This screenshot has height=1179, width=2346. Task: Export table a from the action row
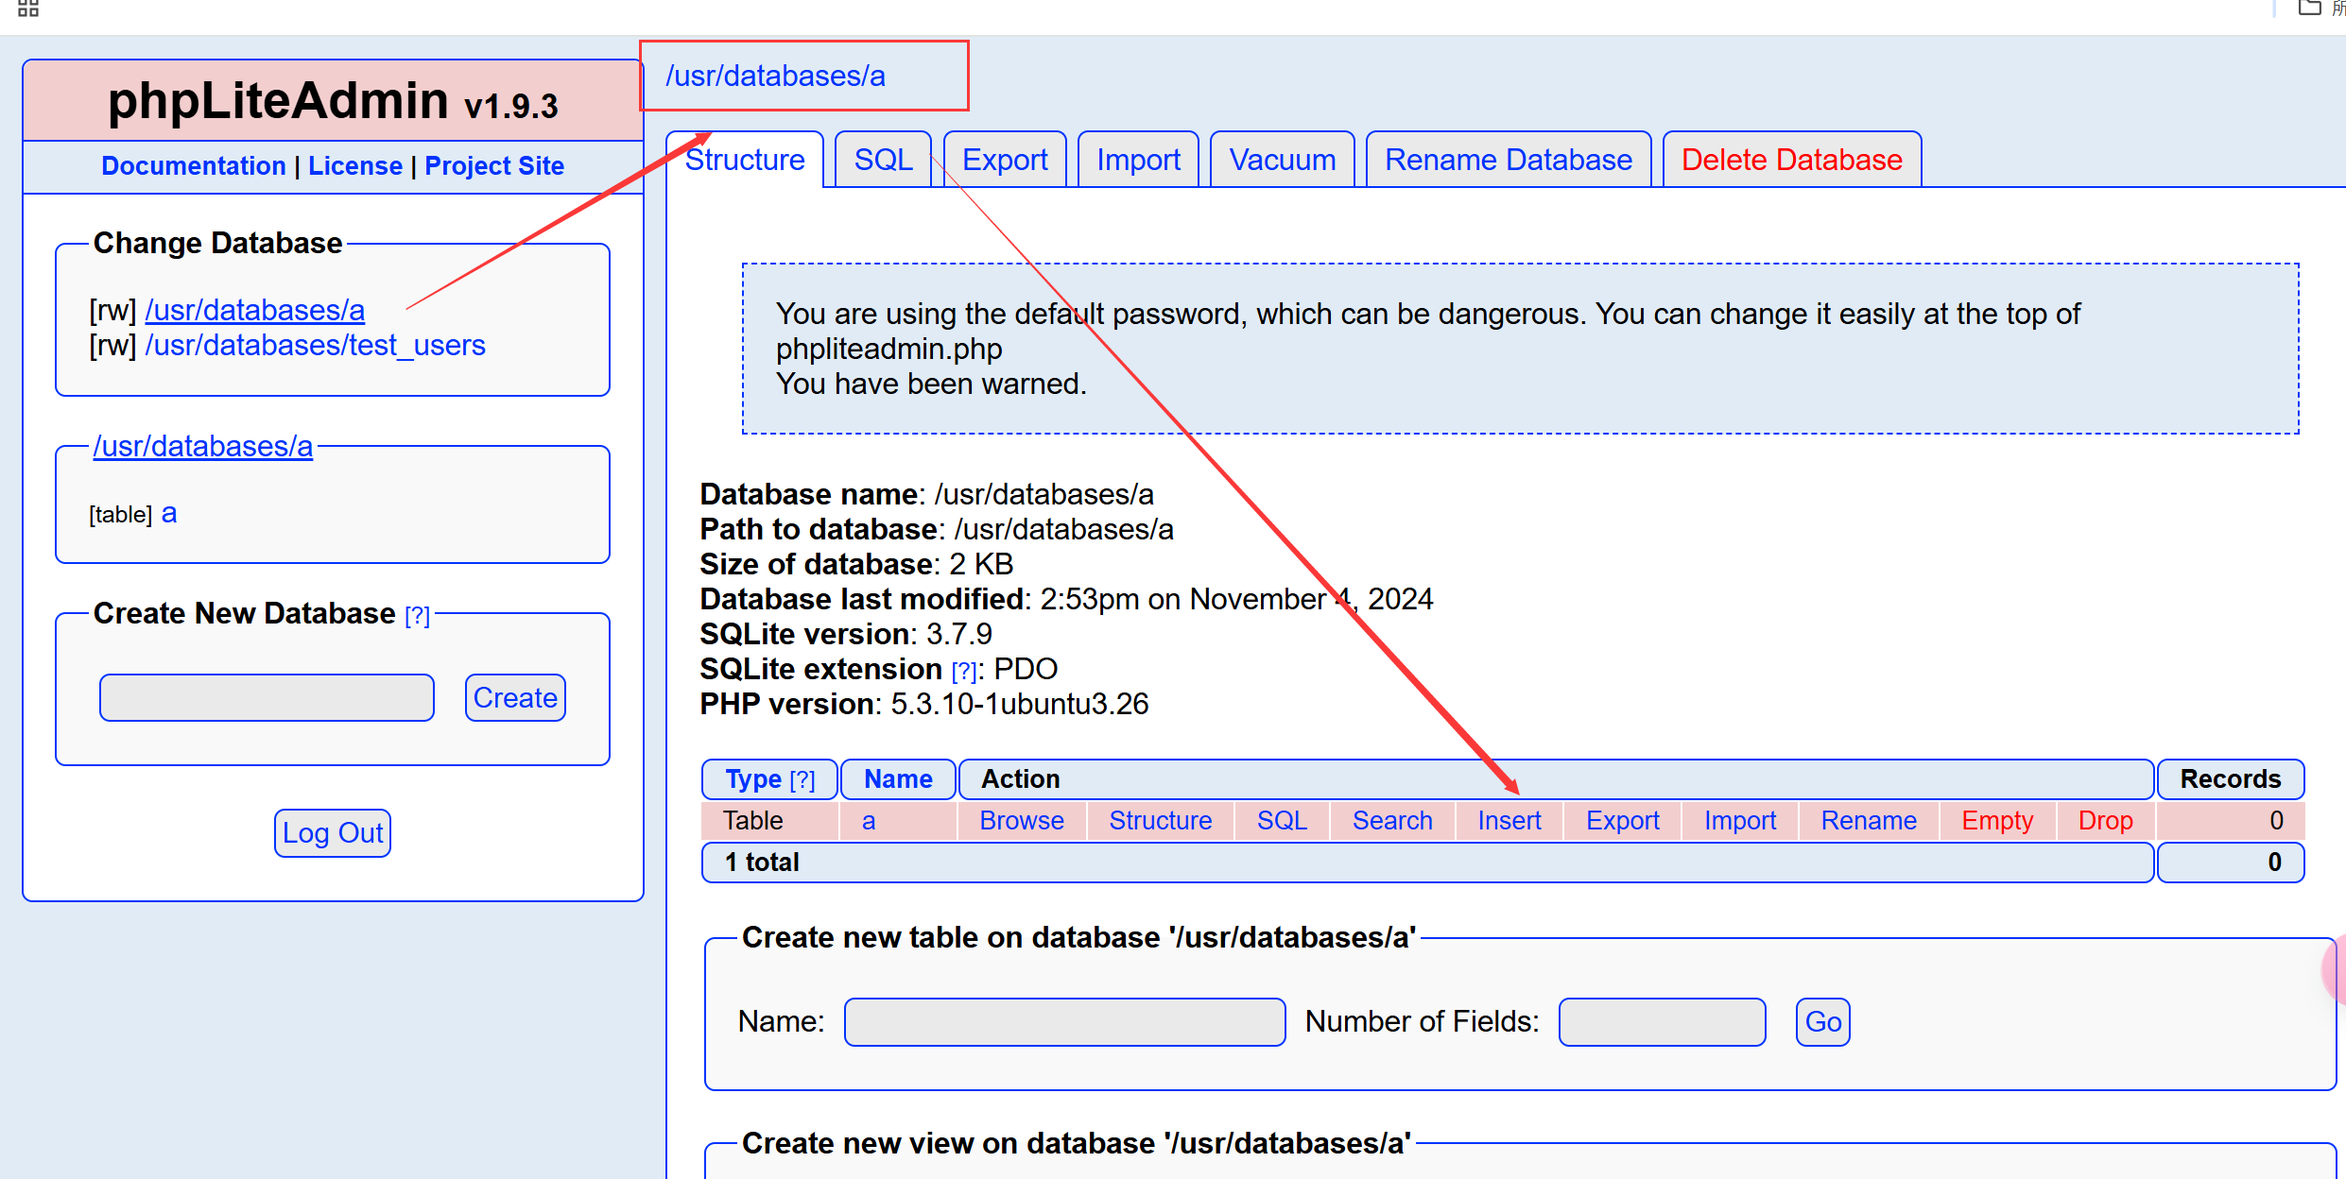point(1623,821)
